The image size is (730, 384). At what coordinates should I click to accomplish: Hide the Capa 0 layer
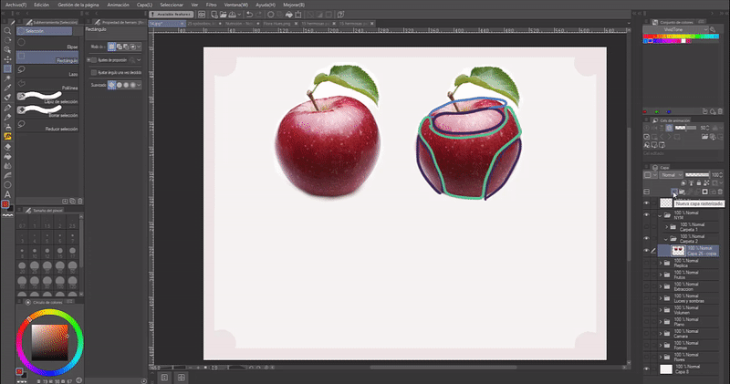pyautogui.click(x=646, y=369)
